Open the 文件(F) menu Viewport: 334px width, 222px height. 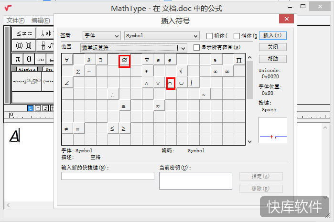coord(15,21)
